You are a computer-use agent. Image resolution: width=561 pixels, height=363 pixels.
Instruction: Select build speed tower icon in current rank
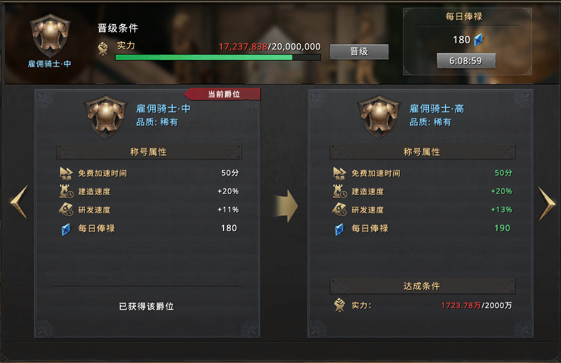66,192
